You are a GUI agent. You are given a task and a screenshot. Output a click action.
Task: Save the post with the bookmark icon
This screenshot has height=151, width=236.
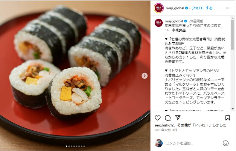pos(228,118)
